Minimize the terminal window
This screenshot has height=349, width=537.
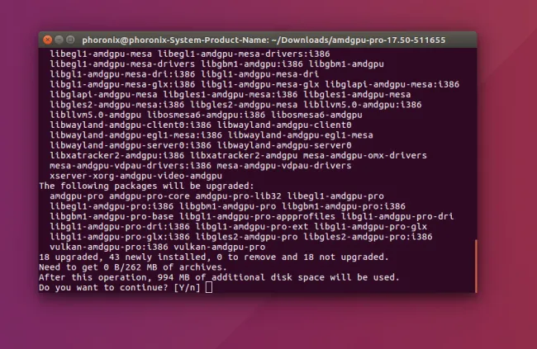pos(59,40)
